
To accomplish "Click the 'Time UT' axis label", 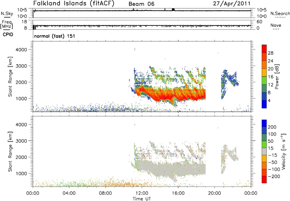I will tap(142, 199).
